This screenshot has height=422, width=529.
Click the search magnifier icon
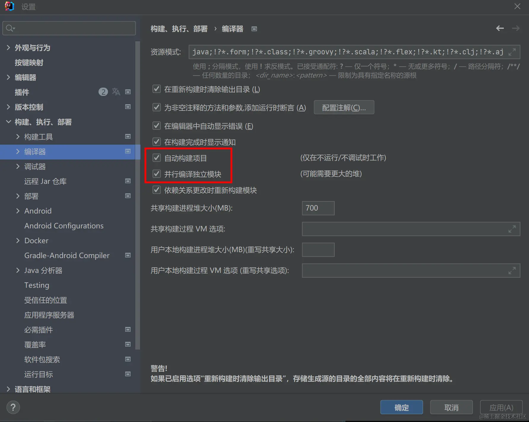(x=10, y=28)
